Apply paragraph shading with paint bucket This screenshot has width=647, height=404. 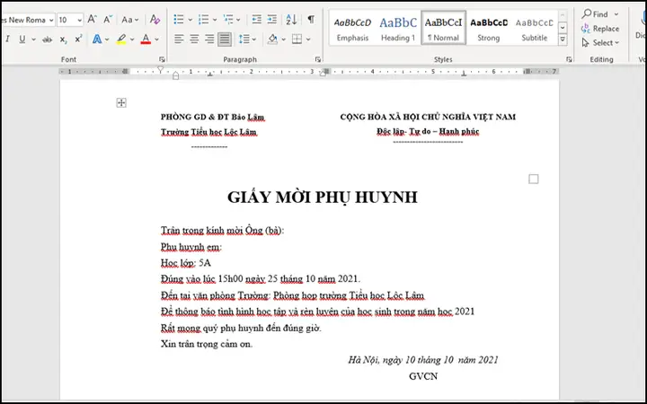pyautogui.click(x=272, y=40)
